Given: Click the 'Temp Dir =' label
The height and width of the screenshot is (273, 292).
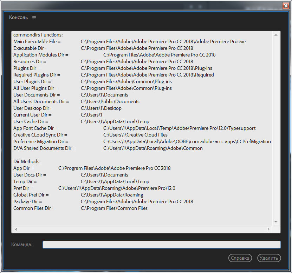Looking at the screenshot, I should pos(25,182).
